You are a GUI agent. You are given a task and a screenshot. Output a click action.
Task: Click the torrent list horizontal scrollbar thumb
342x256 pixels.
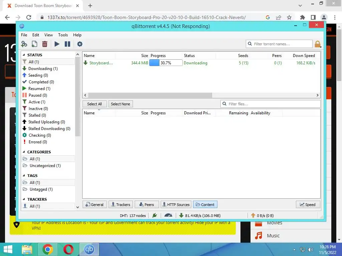150,95
